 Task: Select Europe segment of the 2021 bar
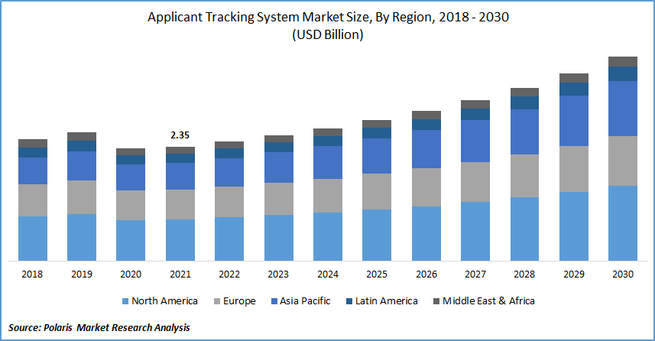click(180, 204)
